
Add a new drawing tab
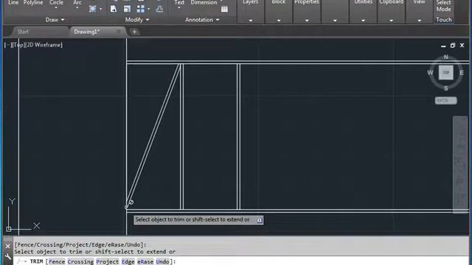tap(134, 32)
